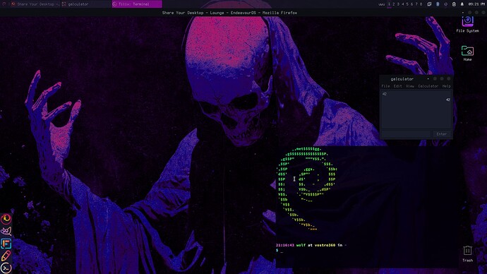487x274 pixels.
Task: Focus the galculator formula input field
Action: (406, 134)
